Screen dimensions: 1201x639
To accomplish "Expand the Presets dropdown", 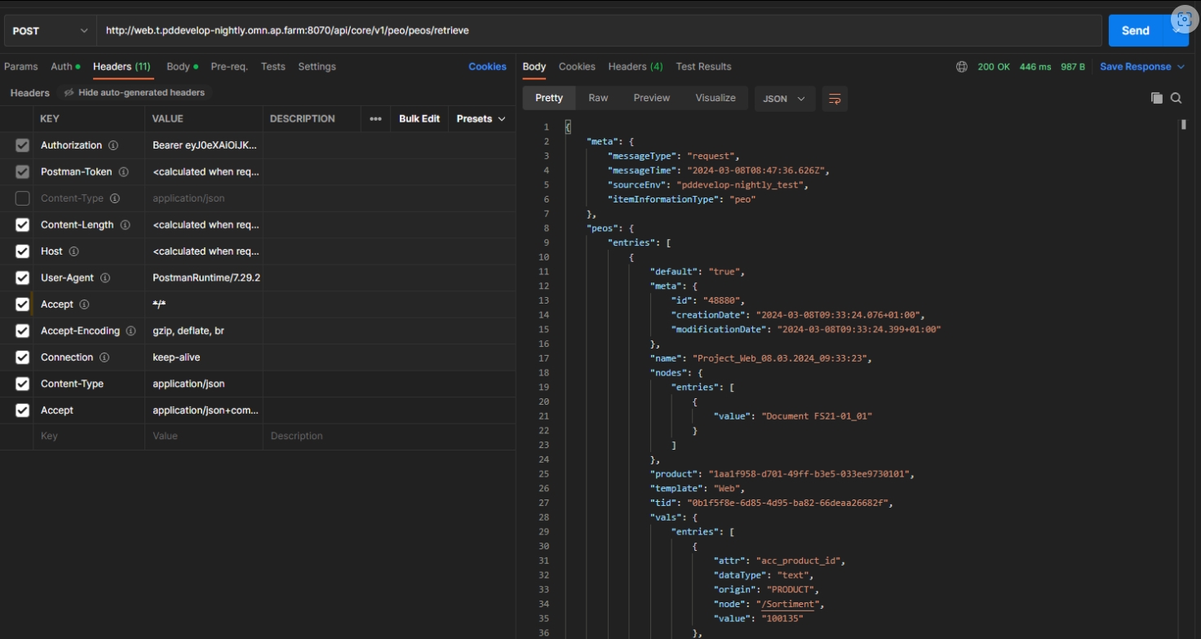I will click(481, 119).
